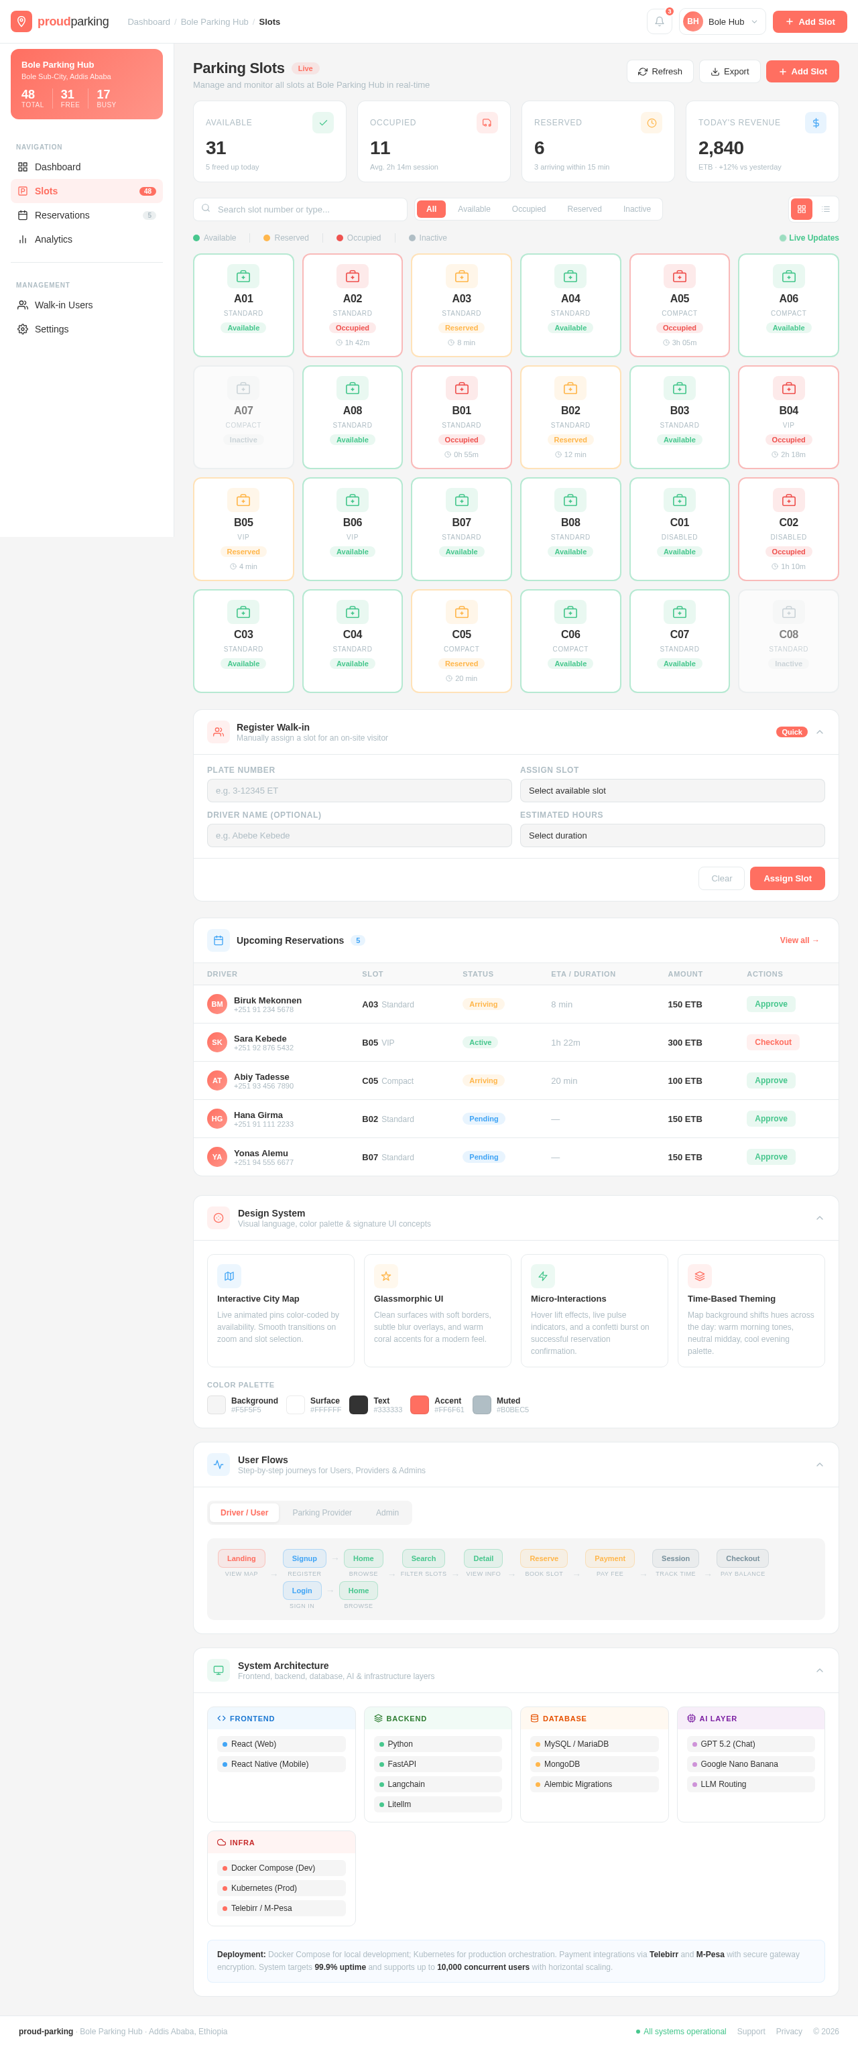The width and height of the screenshot is (858, 2047).
Task: Switch to list view
Action: [826, 209]
